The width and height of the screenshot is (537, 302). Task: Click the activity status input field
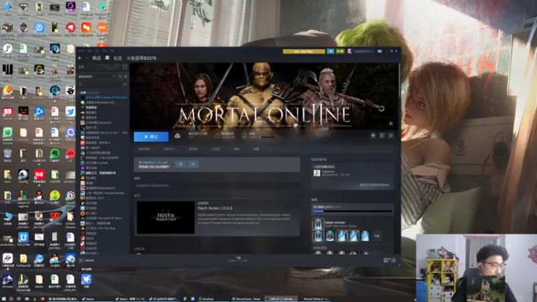pos(217,186)
